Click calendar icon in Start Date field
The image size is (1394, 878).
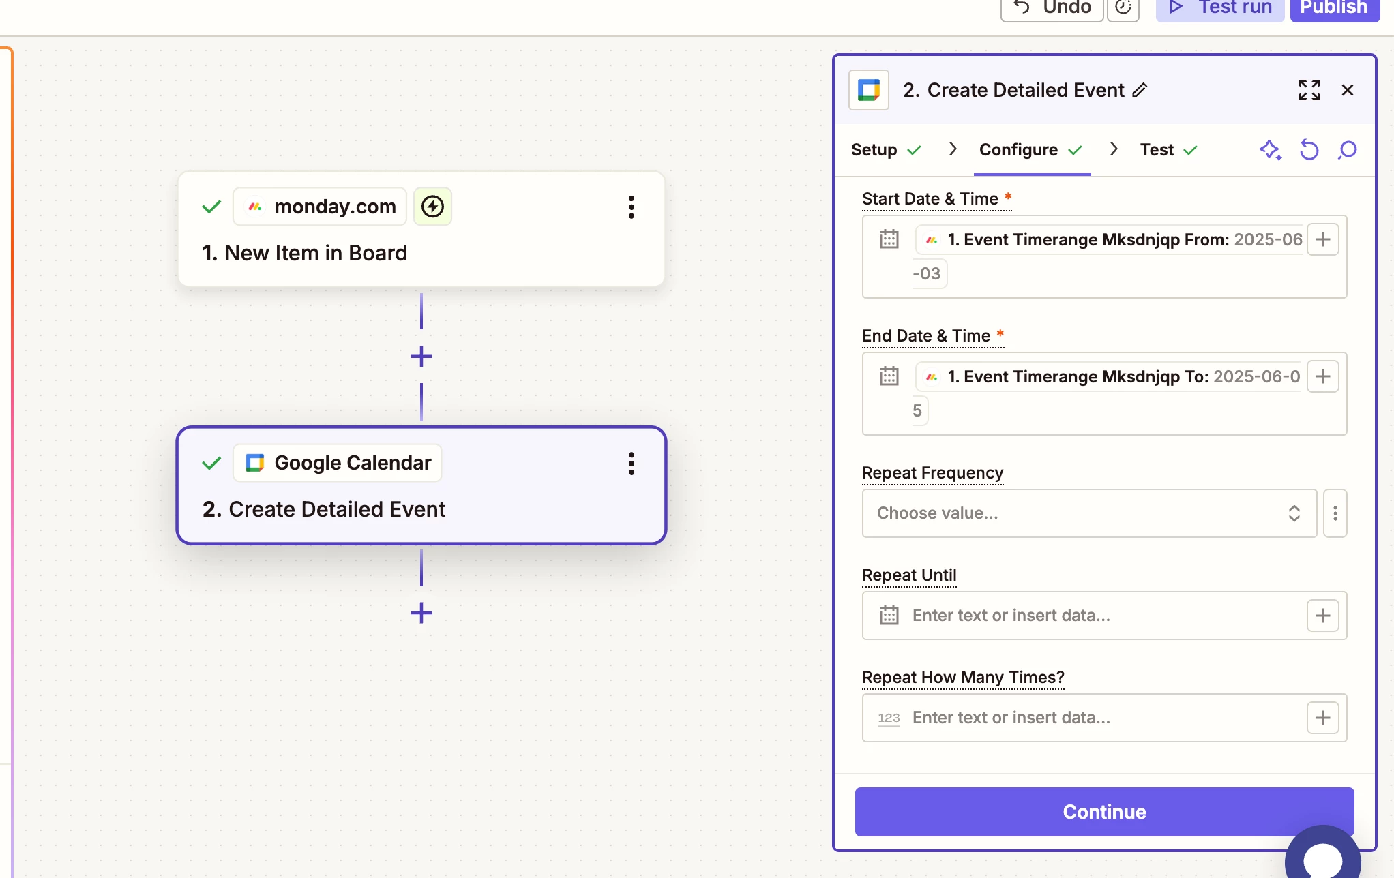889,239
